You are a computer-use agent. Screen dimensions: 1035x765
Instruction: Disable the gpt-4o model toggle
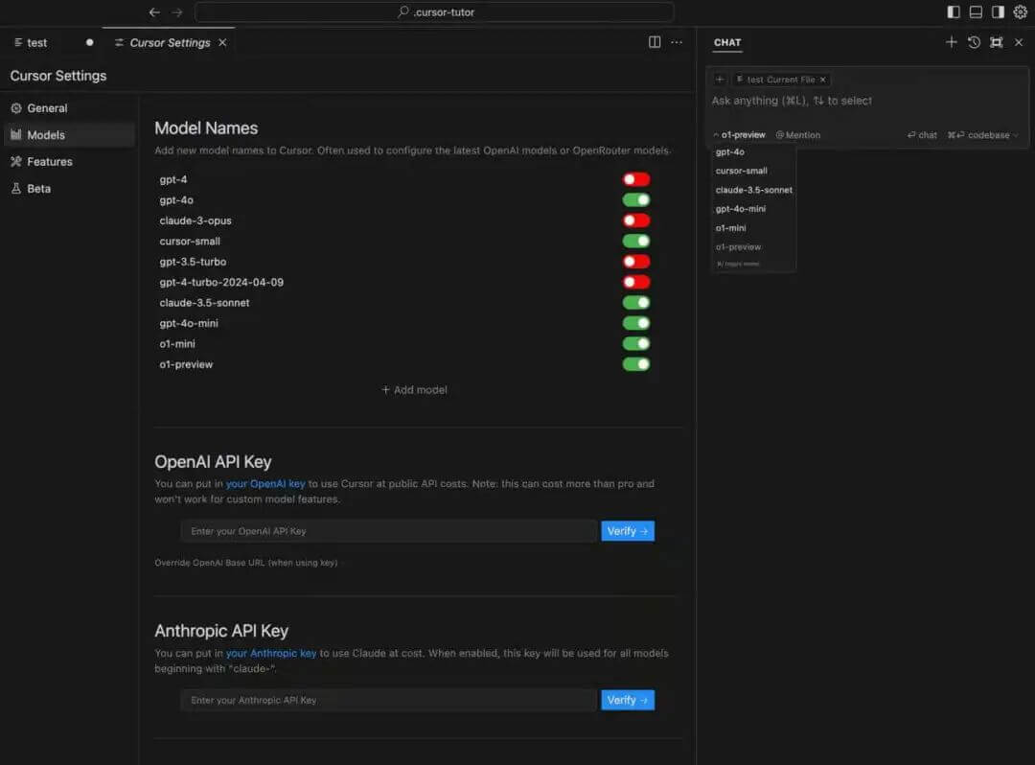[x=636, y=200]
